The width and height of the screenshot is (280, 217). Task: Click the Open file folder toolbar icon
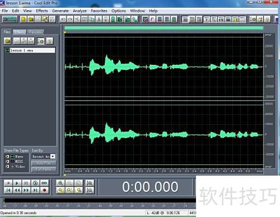pyautogui.click(x=31, y=19)
